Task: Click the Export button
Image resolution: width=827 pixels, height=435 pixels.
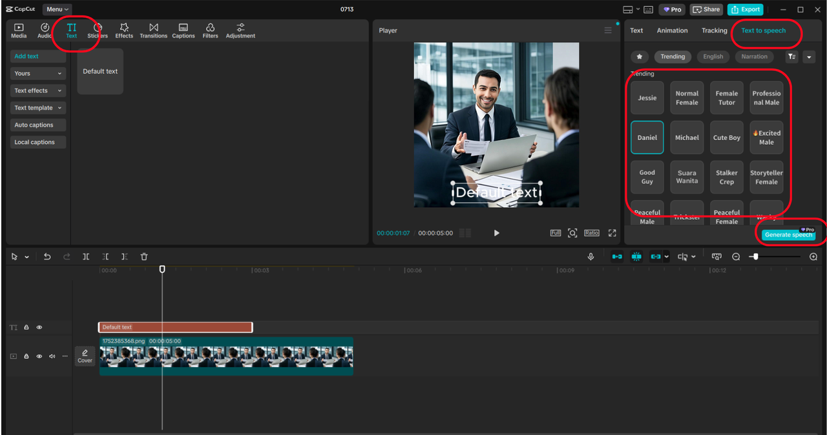Action: tap(745, 10)
